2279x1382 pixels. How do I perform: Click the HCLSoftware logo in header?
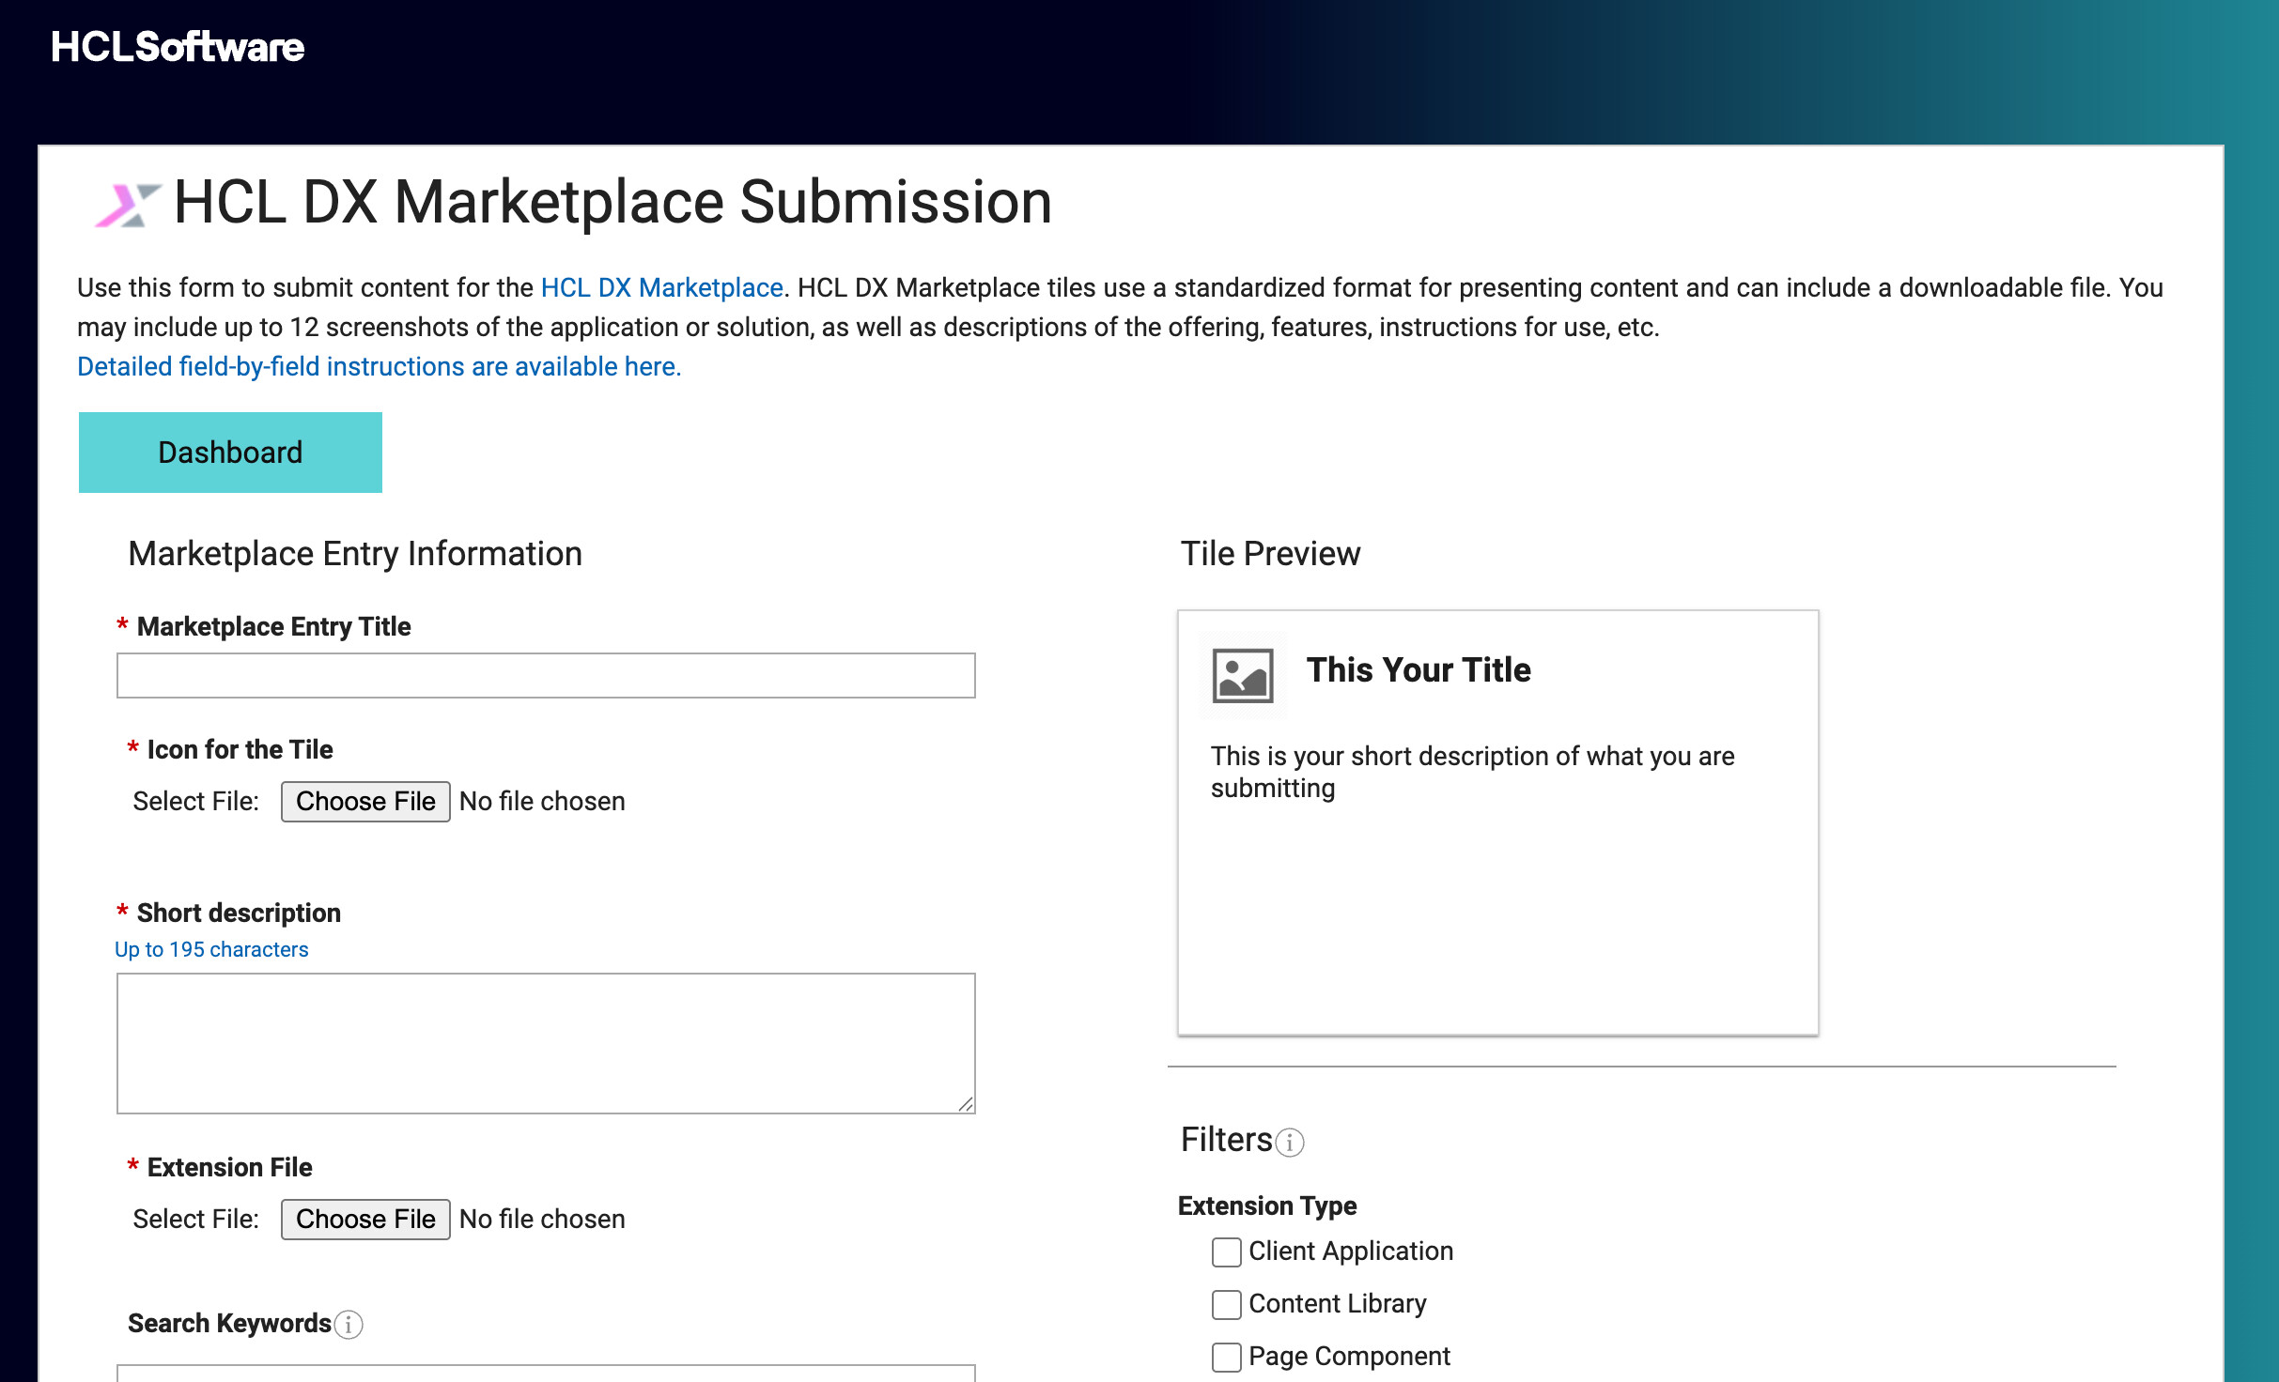click(178, 47)
